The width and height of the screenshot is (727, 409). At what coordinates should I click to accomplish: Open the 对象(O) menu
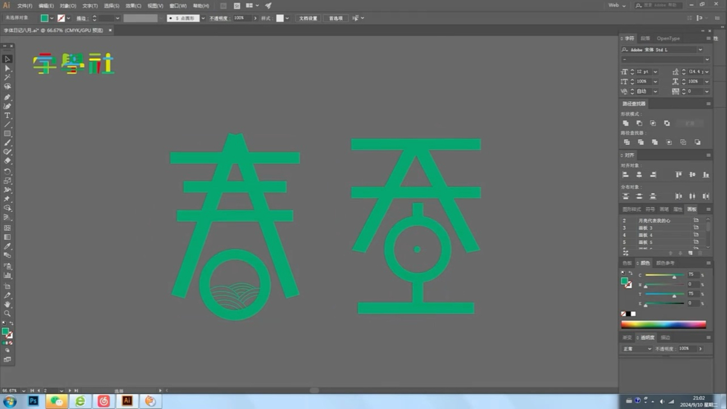[x=68, y=6]
